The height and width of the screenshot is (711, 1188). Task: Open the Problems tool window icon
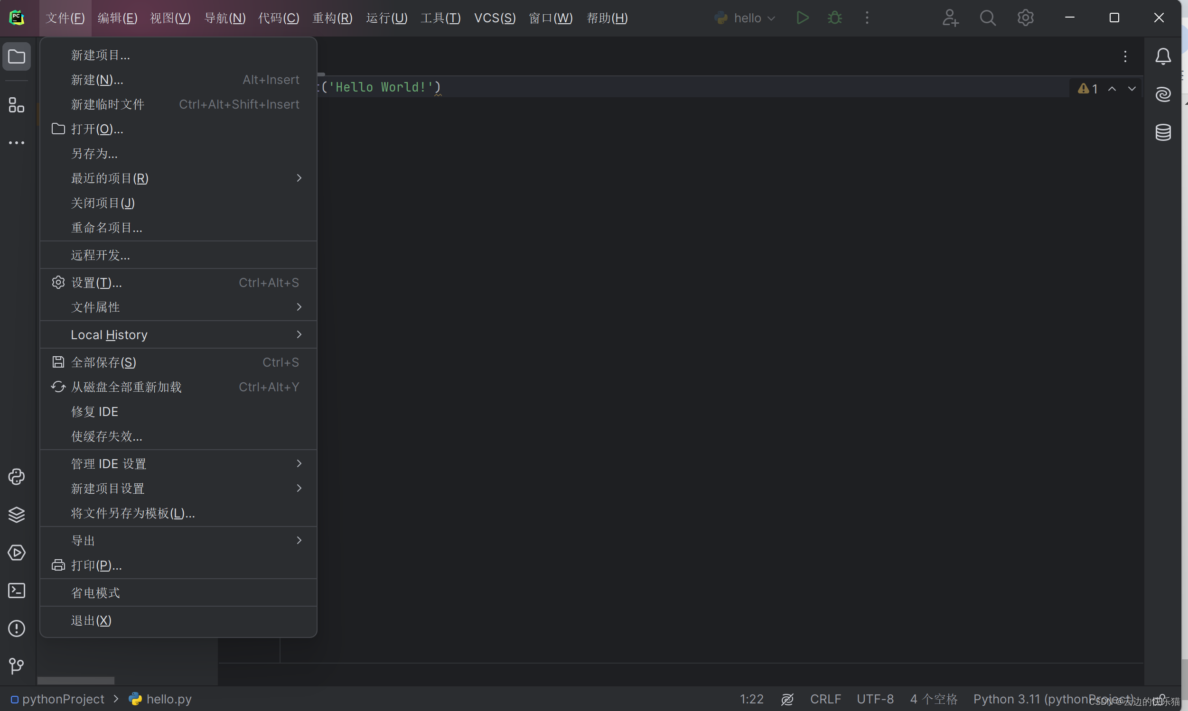16,628
